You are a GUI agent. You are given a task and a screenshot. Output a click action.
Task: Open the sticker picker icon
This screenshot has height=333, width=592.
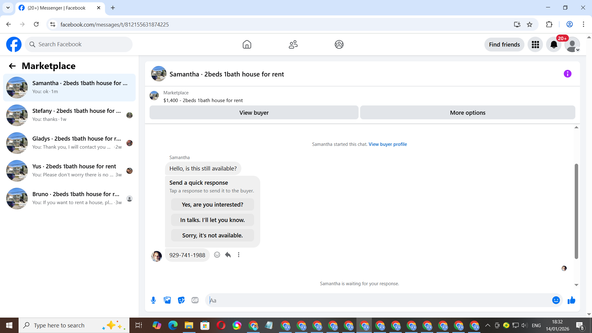[x=181, y=300]
